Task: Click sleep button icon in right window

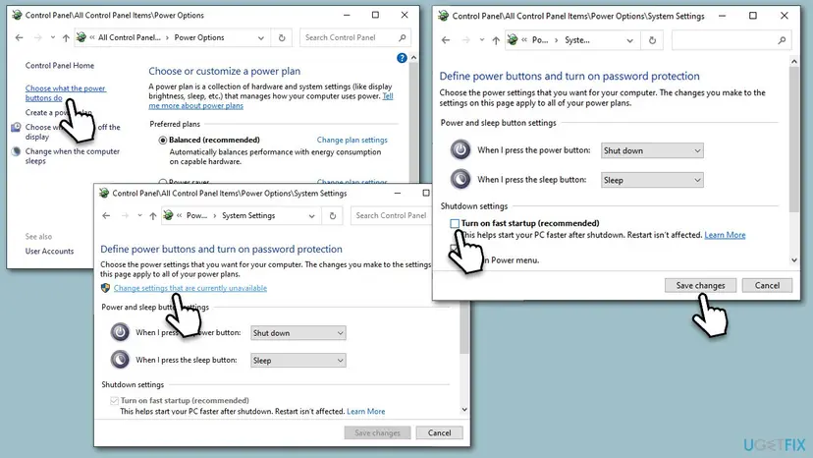Action: tap(461, 179)
